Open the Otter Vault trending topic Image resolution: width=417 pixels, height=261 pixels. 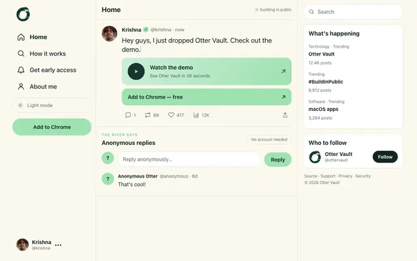321,54
